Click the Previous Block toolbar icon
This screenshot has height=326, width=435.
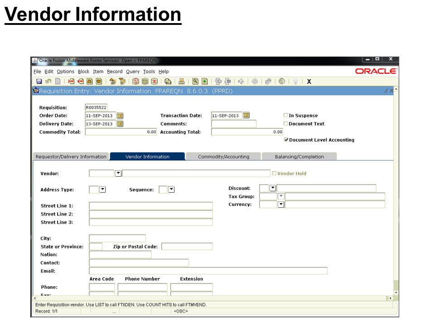click(113, 81)
